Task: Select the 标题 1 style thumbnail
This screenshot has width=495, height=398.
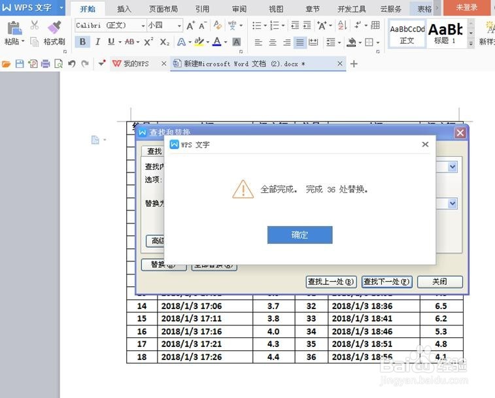Action: 445,34
